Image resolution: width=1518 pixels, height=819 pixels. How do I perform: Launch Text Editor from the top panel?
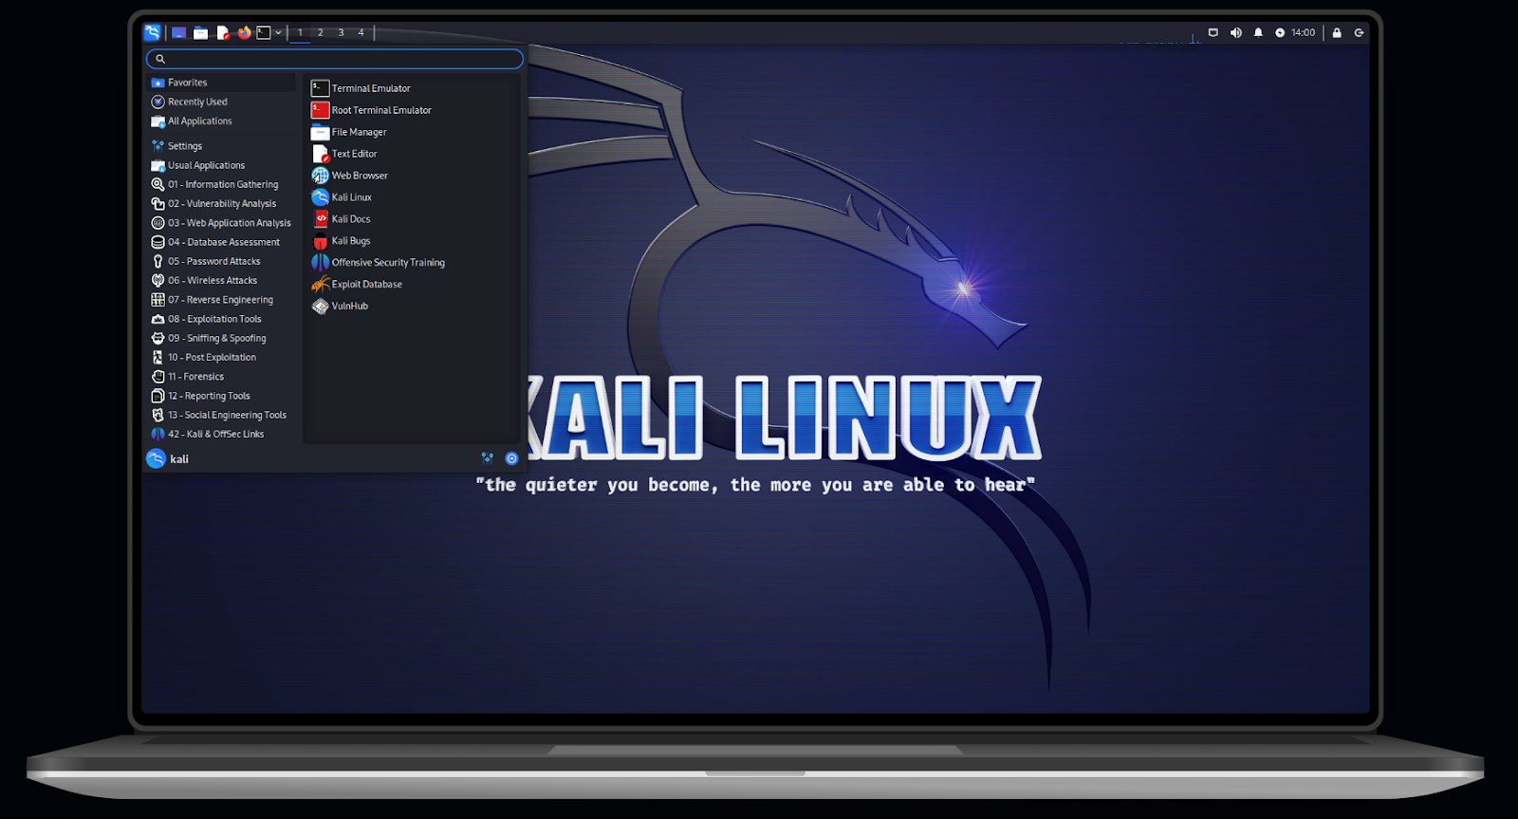[223, 33]
